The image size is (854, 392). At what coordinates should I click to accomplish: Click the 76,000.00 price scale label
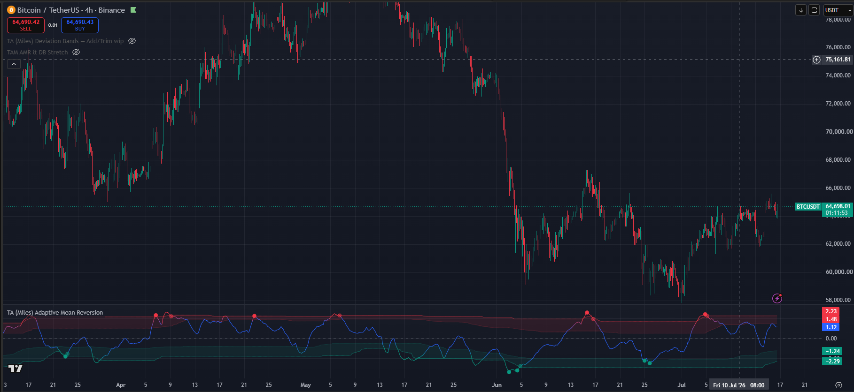coord(838,47)
